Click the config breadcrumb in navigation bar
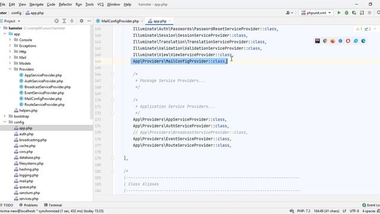 pyautogui.click(x=16, y=13)
